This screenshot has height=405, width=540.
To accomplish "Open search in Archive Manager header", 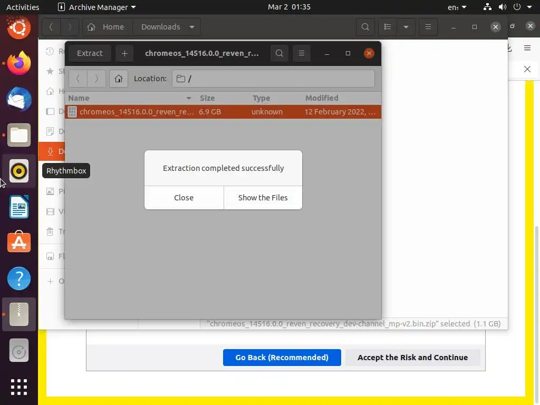I will pyautogui.click(x=279, y=53).
